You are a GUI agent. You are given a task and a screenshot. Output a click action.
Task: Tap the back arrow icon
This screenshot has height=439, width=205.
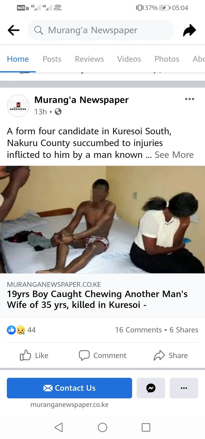[x=13, y=30]
